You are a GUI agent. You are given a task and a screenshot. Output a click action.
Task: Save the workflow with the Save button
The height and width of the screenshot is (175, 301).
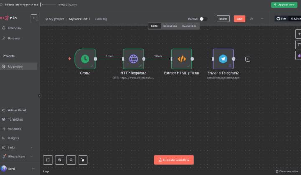coord(240,19)
